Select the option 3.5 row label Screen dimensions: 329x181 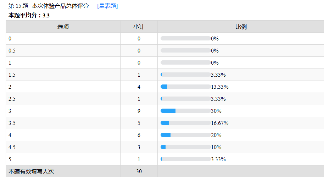coord(12,123)
